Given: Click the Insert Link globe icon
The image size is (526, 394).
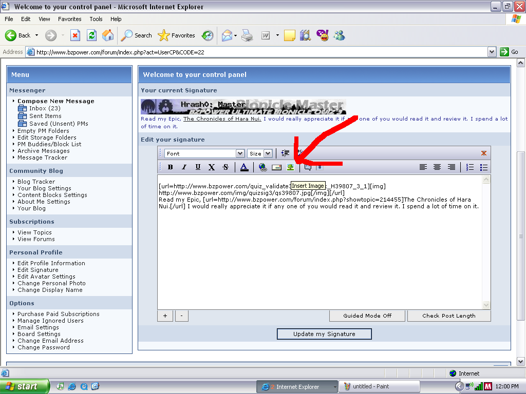Looking at the screenshot, I should click(262, 167).
